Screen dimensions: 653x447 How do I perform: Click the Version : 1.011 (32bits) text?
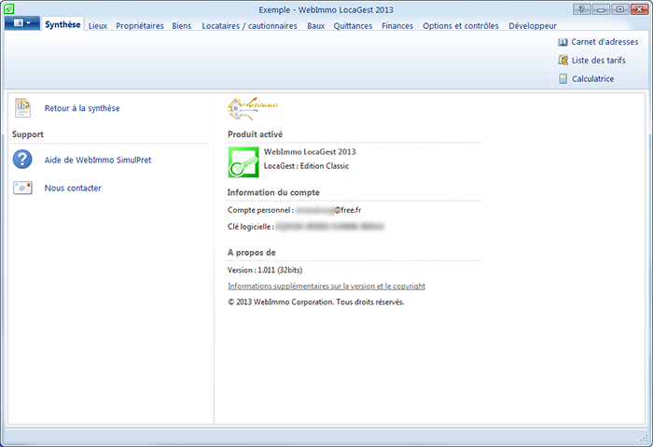265,270
